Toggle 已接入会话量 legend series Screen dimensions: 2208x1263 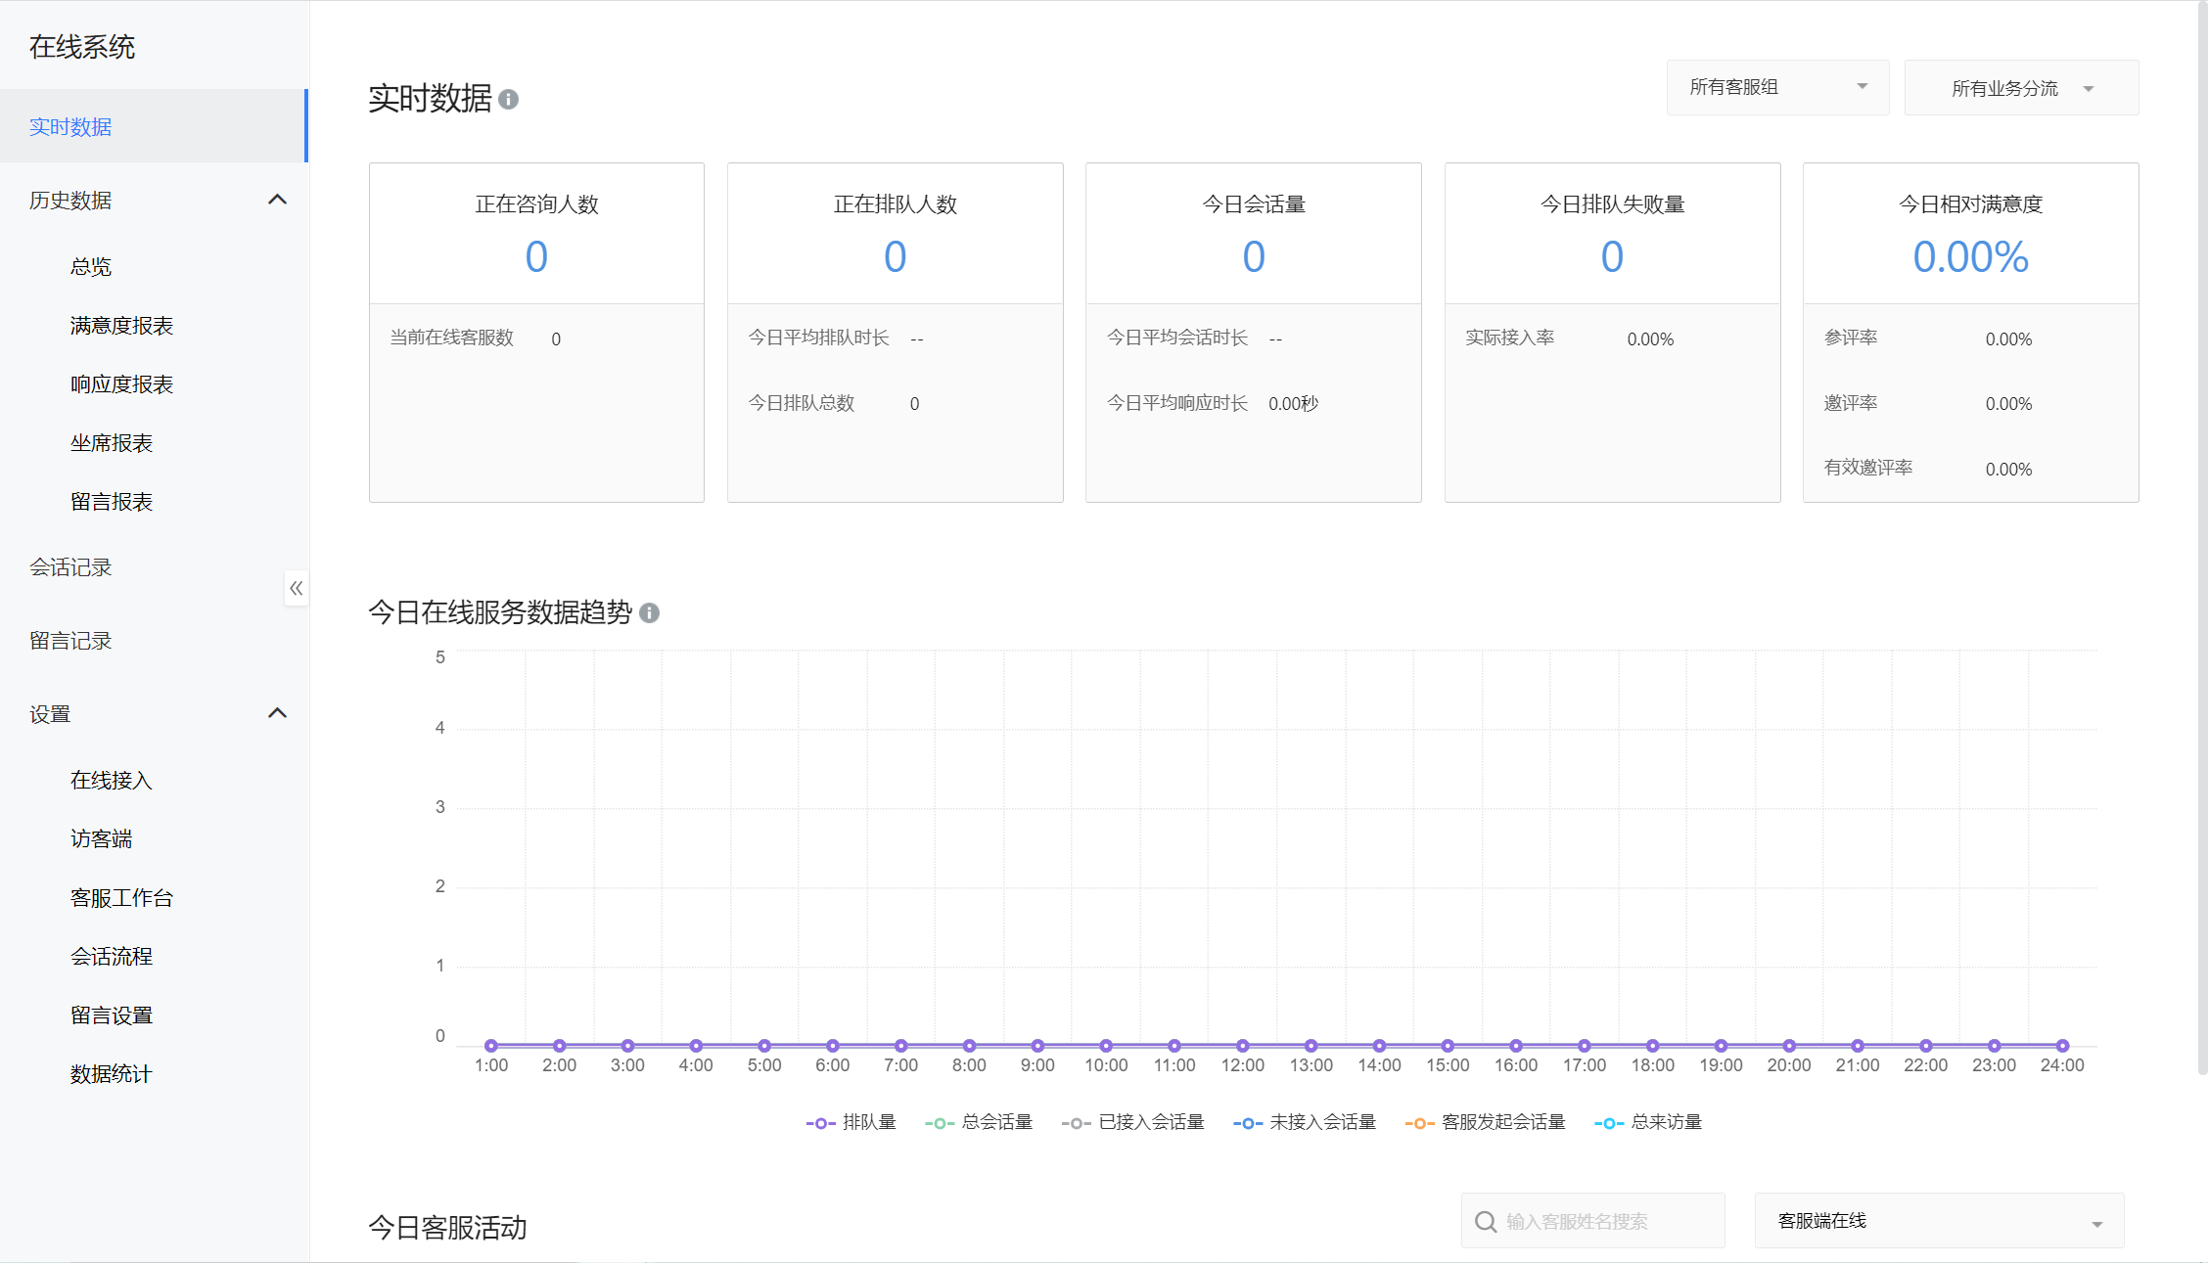click(1132, 1122)
